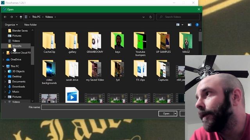The image size is (250, 140).
Task: Select the .gallery folder
Action: (72, 42)
